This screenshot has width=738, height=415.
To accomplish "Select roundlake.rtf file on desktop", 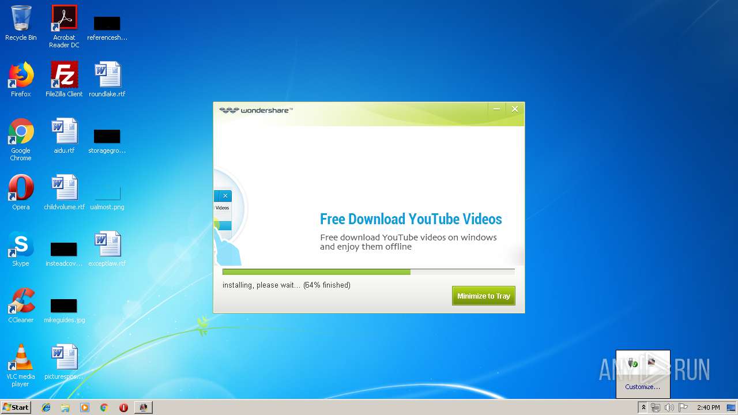I will pos(107,80).
